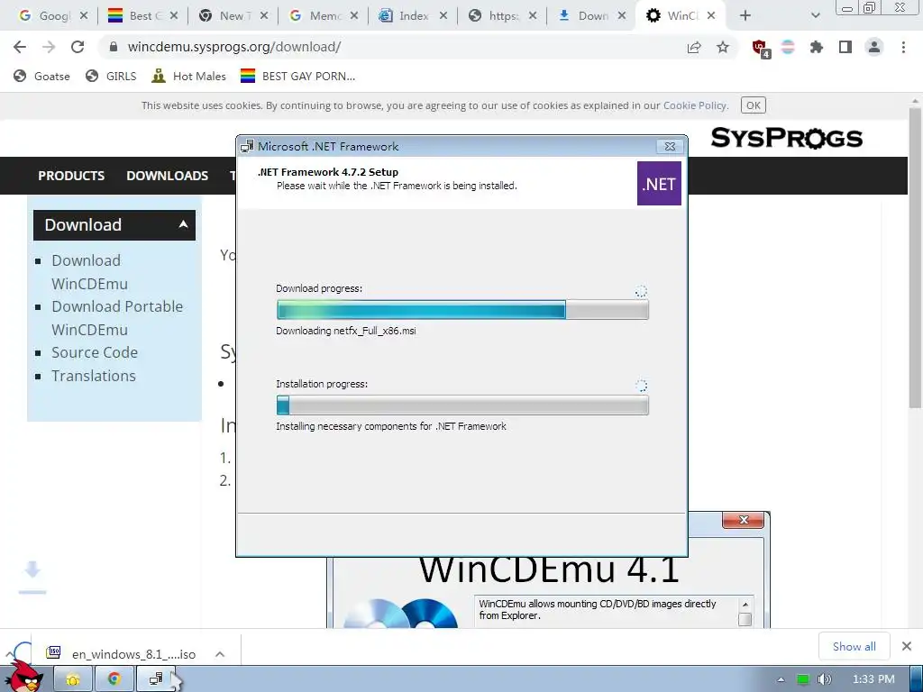Accept cookies with the OK button
The image size is (923, 692).
tap(754, 105)
